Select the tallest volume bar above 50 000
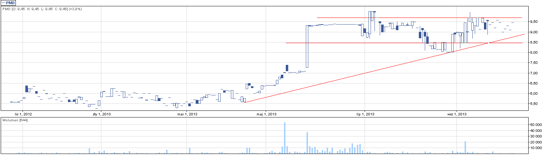542x155 pixels. (x=285, y=138)
